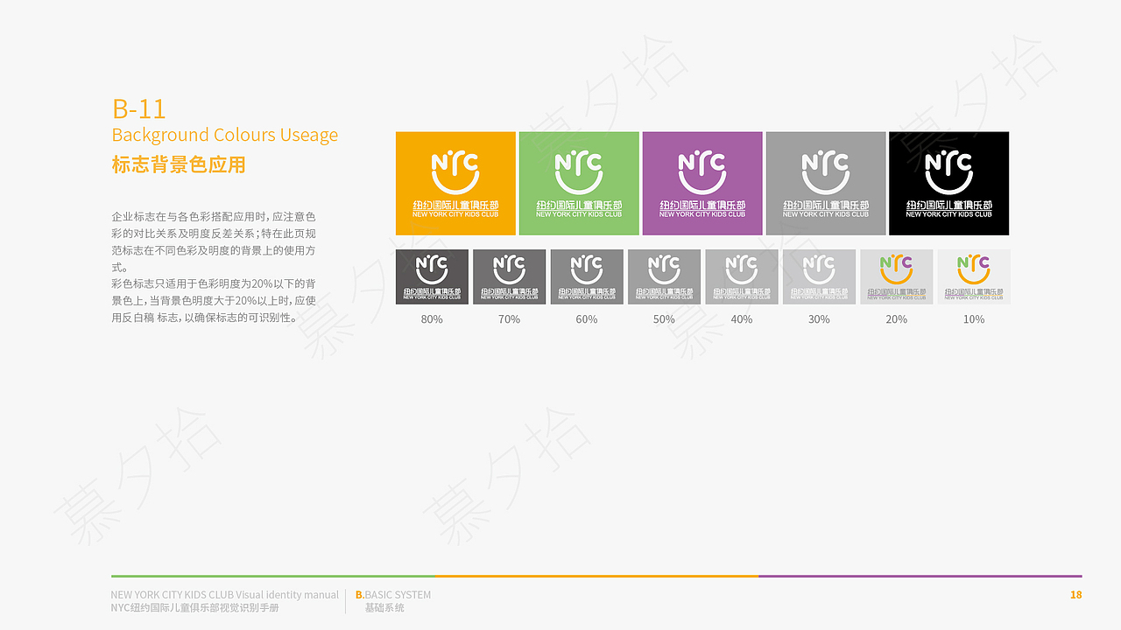Viewport: 1121px width, 630px height.
Task: Click the Background Colours Useage heading
Action: 225,135
